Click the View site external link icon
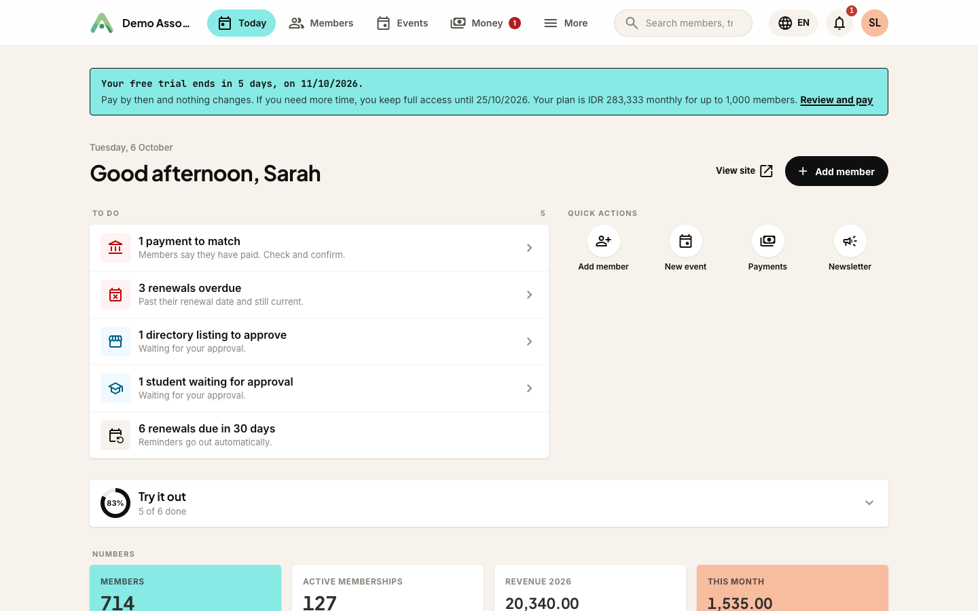This screenshot has height=611, width=978. (766, 171)
